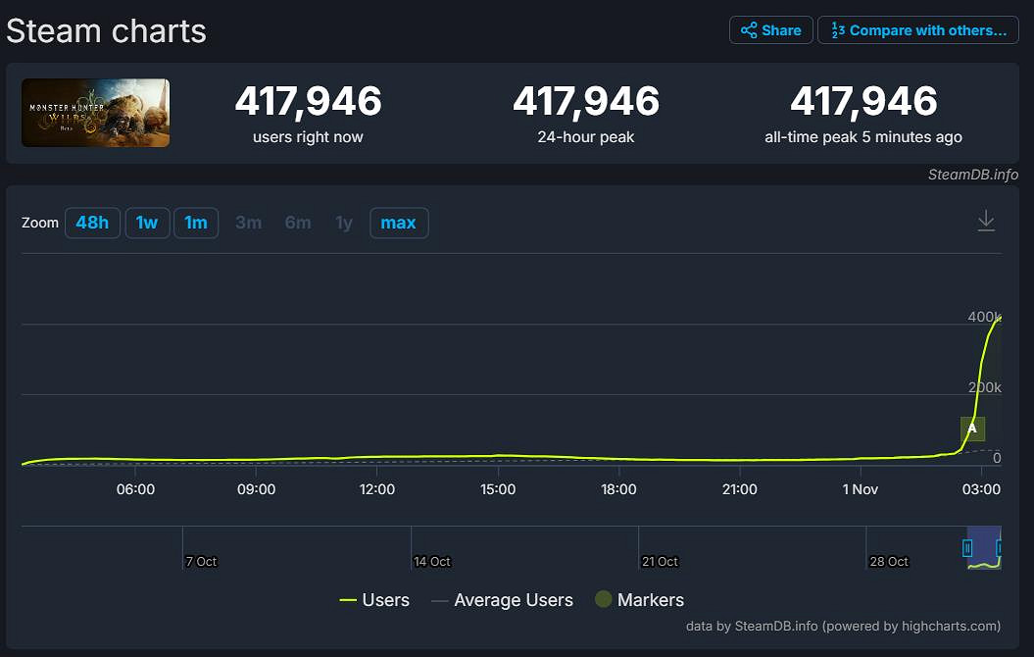This screenshot has width=1034, height=657.
Task: Select the 1w zoom range
Action: [x=147, y=223]
